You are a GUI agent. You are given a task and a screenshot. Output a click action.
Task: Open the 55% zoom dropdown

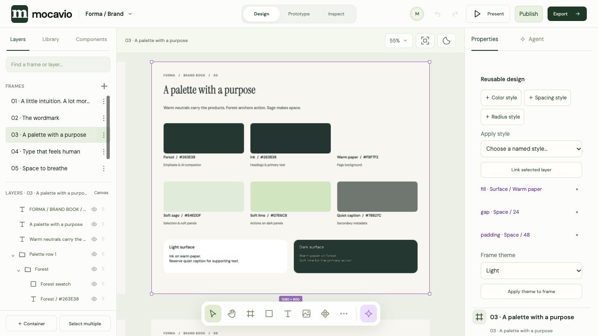(x=399, y=41)
